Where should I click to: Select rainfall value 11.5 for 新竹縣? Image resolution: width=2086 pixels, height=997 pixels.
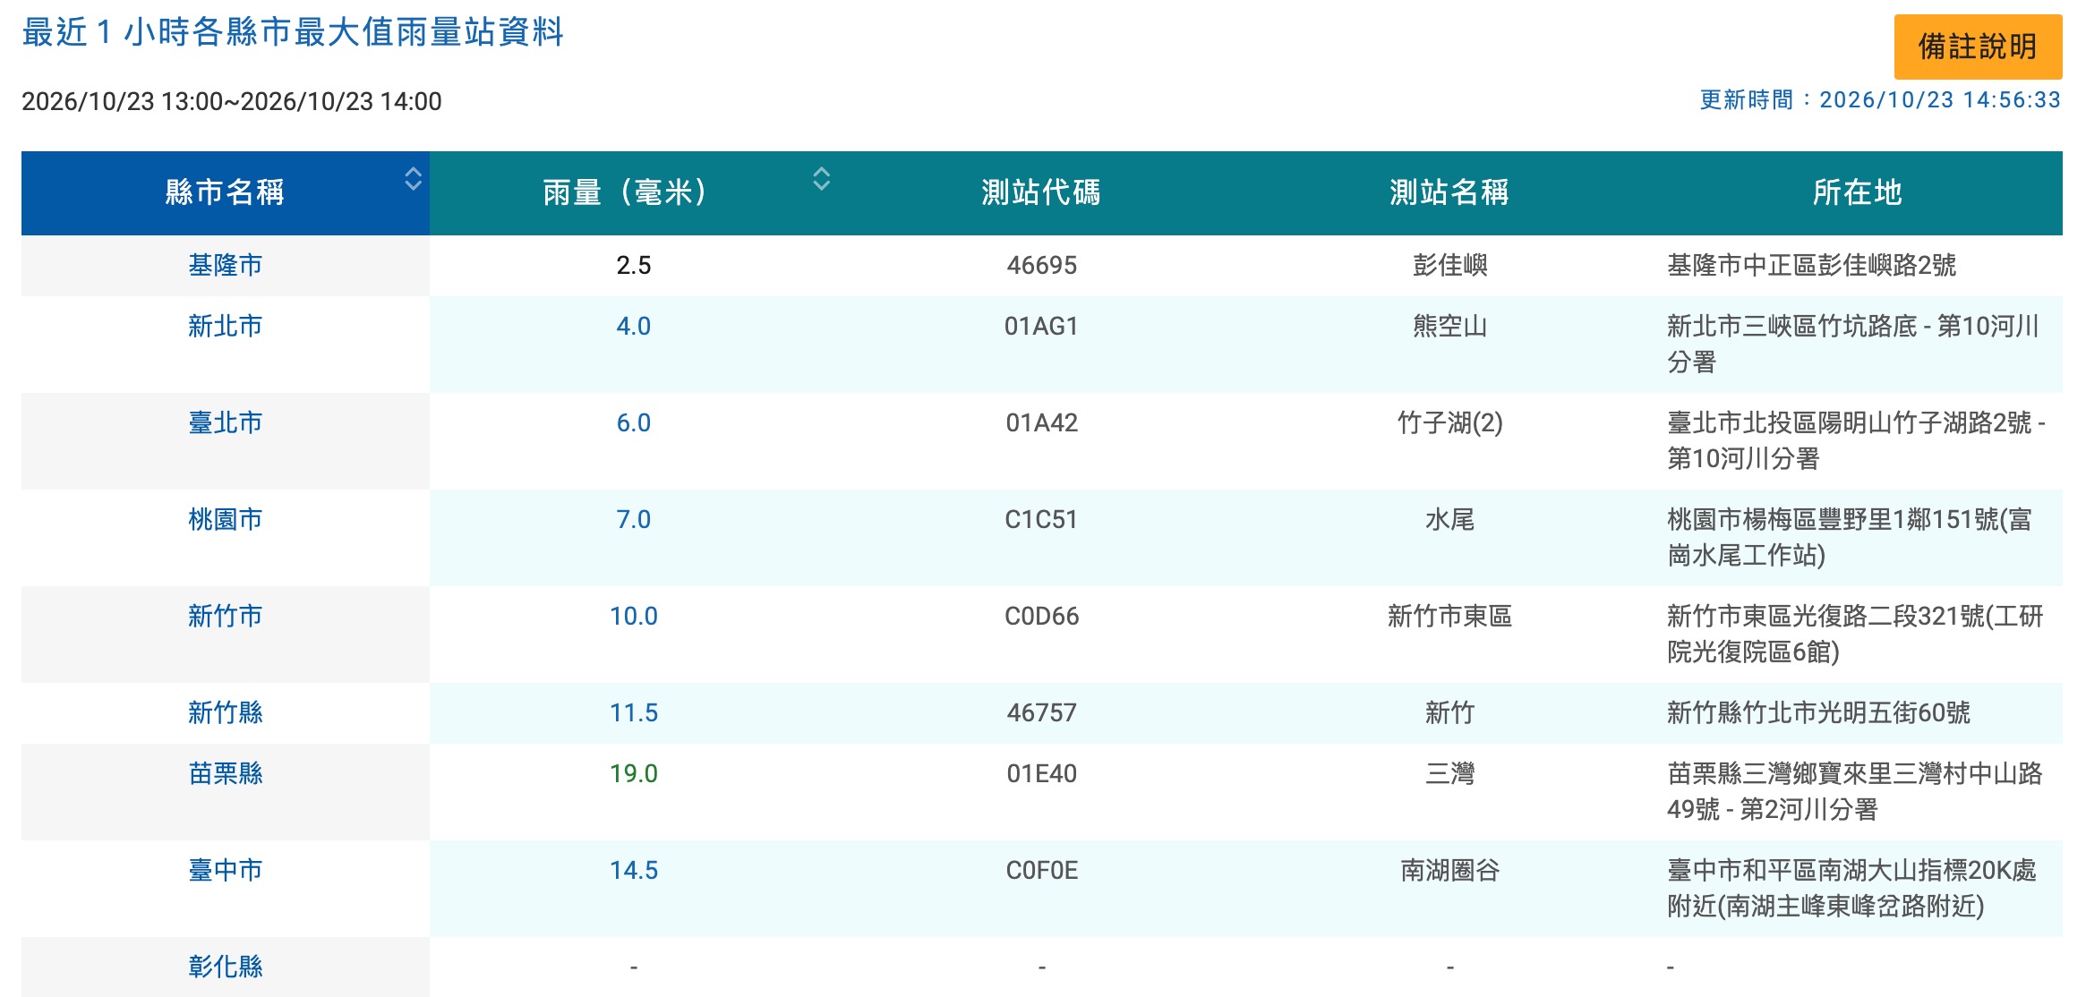[x=634, y=712]
